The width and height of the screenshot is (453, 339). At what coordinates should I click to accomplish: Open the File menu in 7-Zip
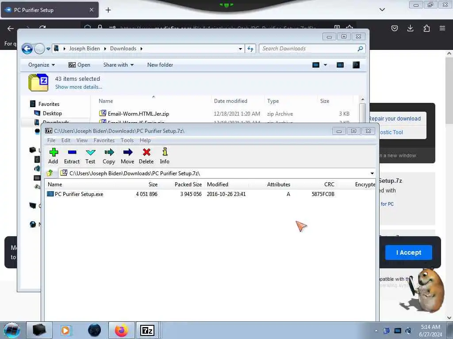pyautogui.click(x=51, y=140)
